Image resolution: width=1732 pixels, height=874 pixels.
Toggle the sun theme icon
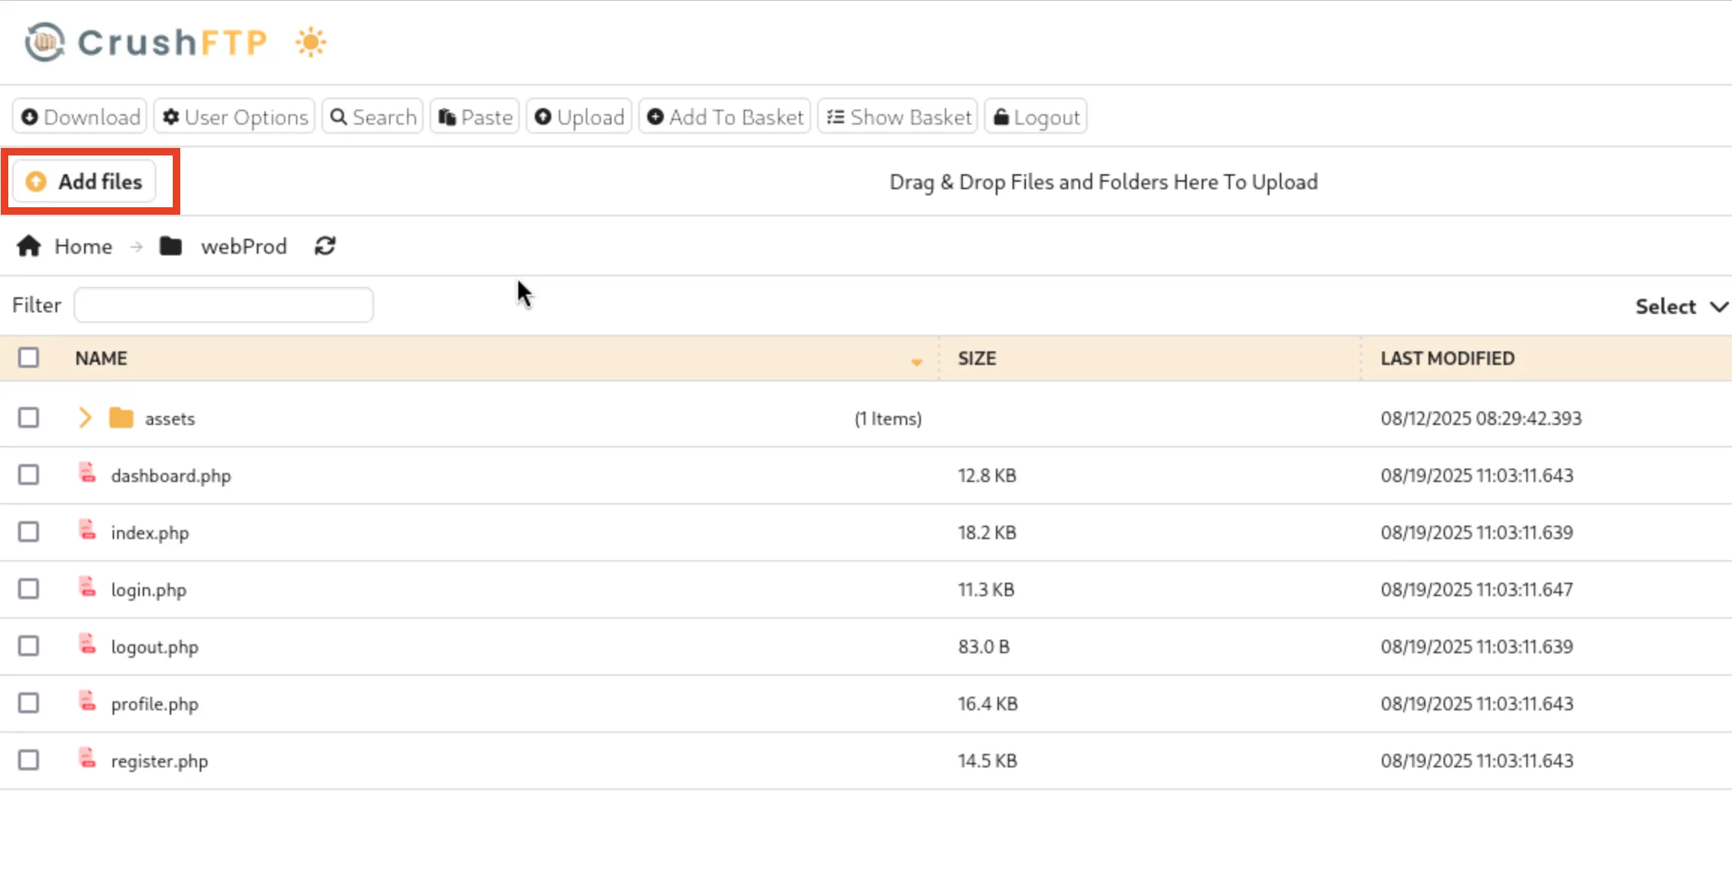pyautogui.click(x=310, y=42)
